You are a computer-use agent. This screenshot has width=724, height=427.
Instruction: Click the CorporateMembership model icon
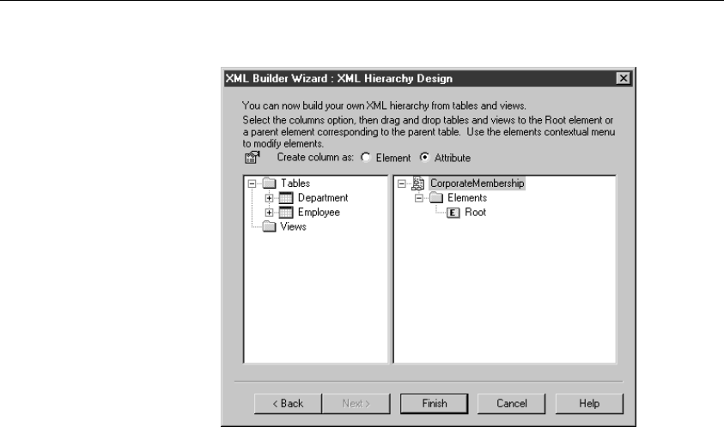tap(418, 183)
